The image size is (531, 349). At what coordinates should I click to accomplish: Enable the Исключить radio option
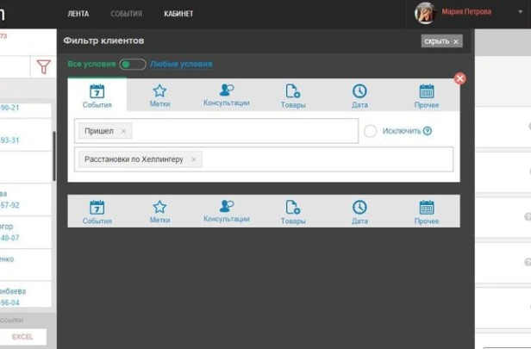371,131
